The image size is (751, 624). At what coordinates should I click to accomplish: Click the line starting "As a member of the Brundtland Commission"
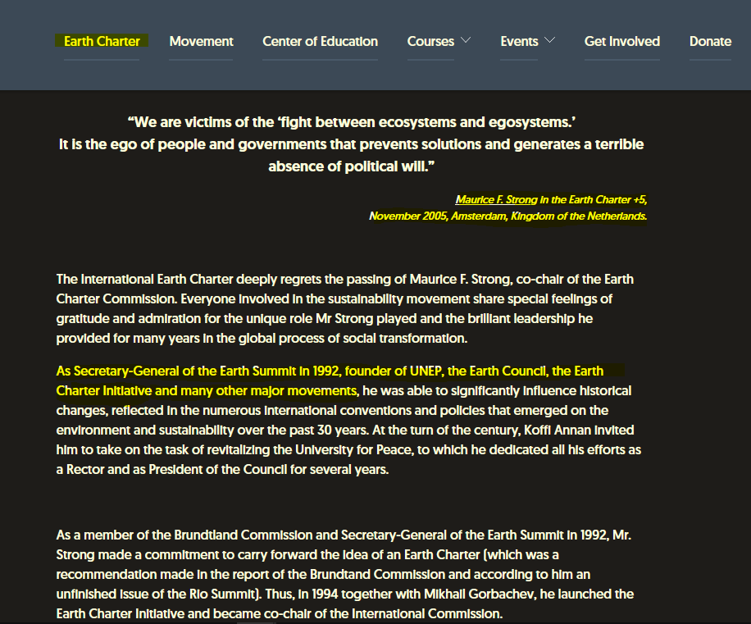[x=344, y=535]
